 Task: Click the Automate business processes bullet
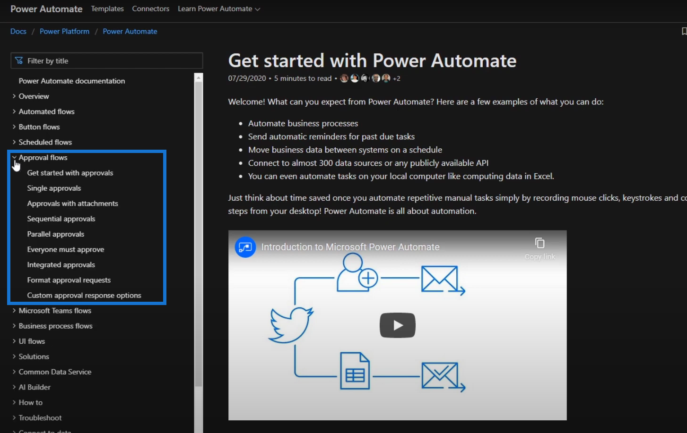click(303, 123)
